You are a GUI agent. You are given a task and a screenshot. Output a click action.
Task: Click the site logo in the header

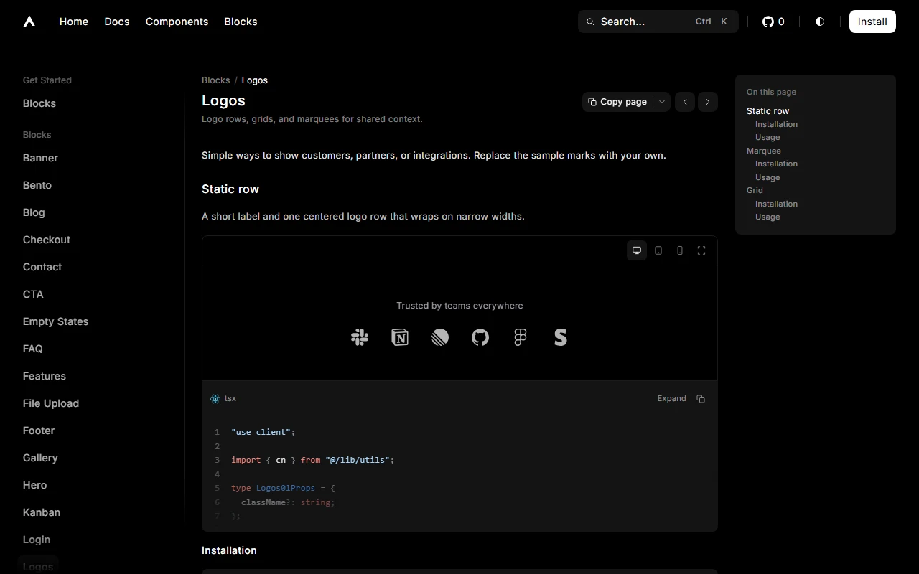pos(29,22)
